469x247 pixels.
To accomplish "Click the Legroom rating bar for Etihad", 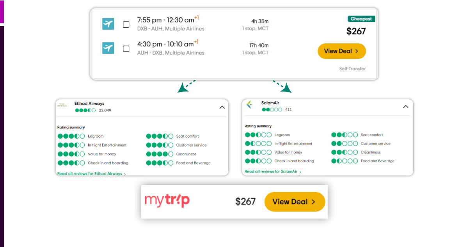I will pyautogui.click(x=71, y=136).
